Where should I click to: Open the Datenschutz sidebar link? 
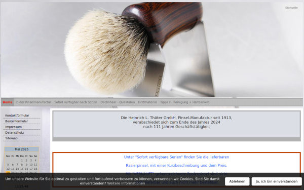click(x=15, y=133)
